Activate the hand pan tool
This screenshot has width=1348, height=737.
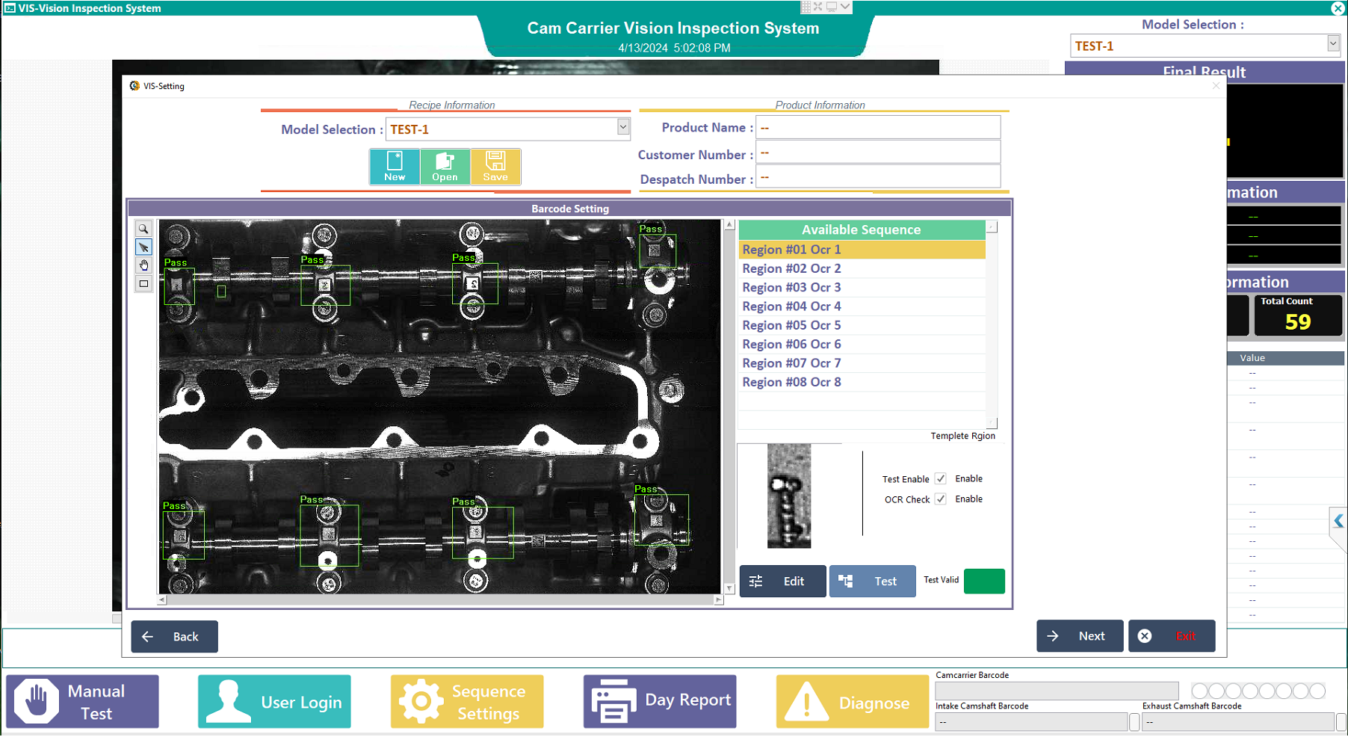point(143,265)
